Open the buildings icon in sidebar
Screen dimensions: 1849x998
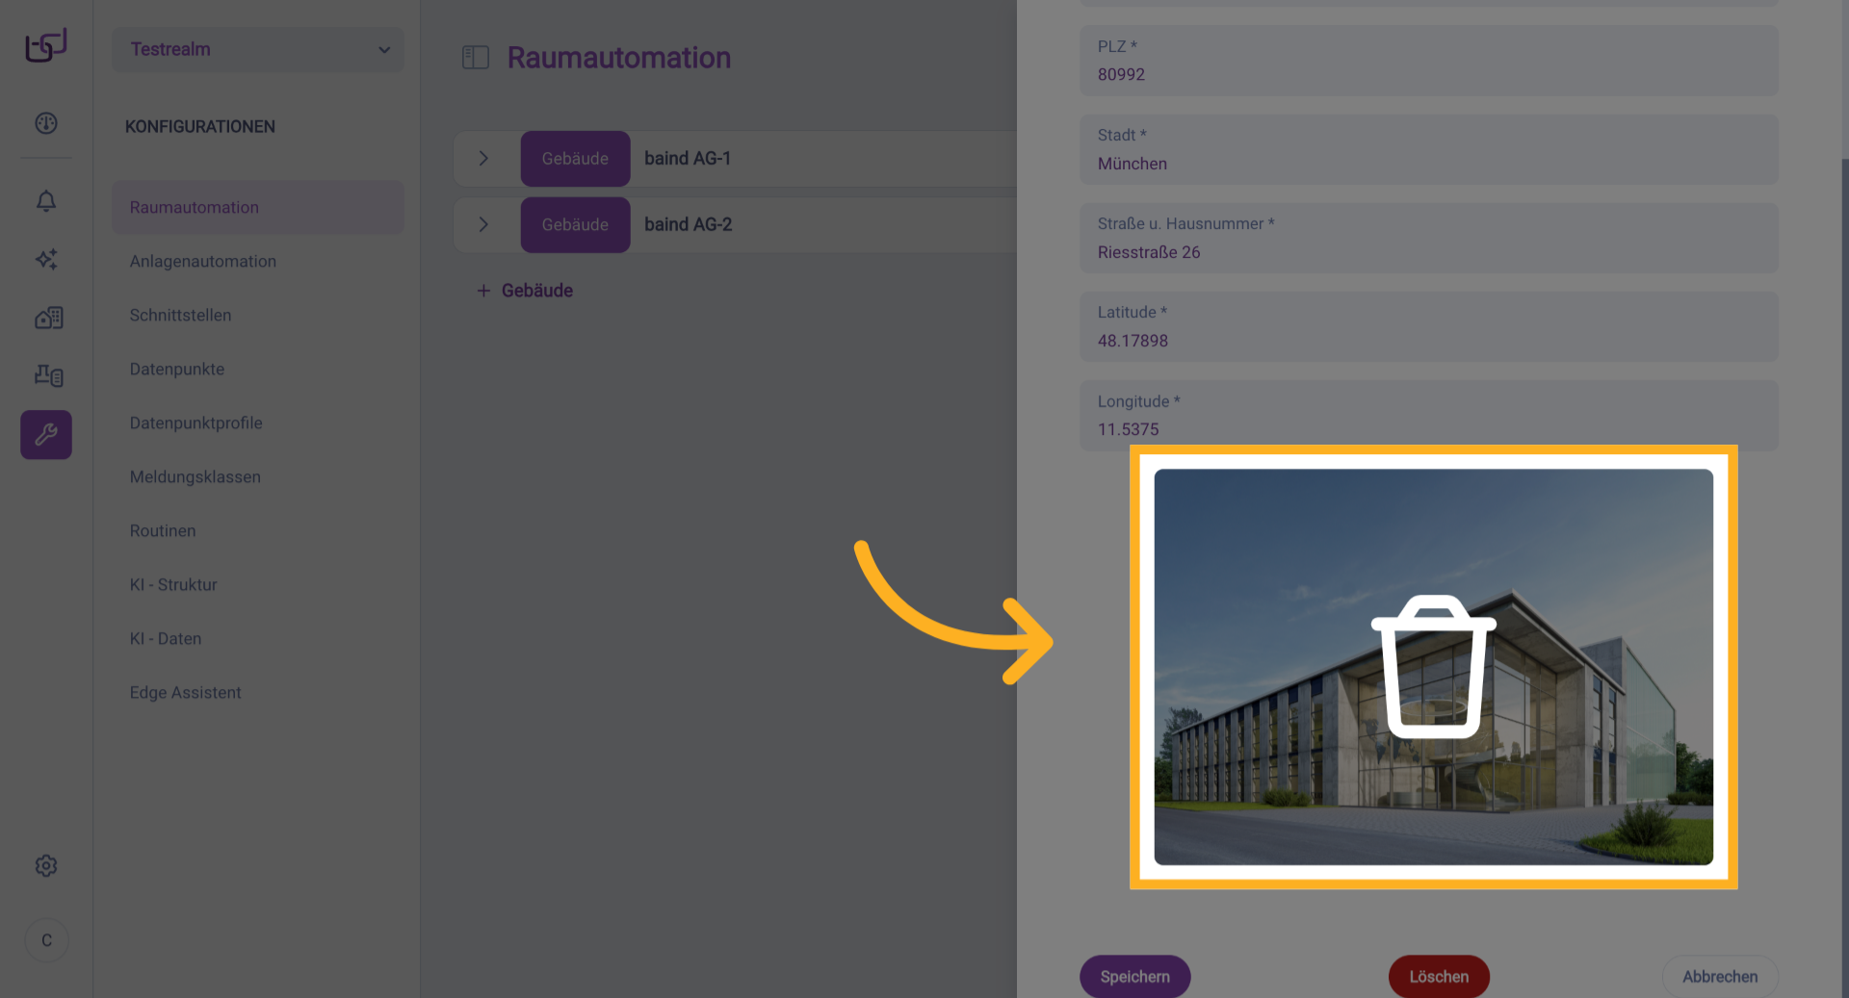click(48, 318)
